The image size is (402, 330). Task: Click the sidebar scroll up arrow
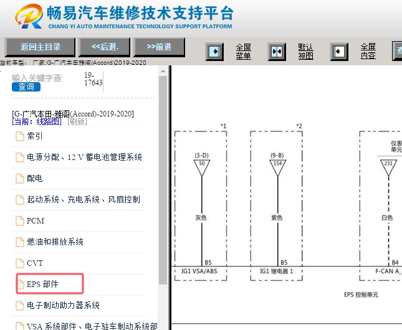163,71
